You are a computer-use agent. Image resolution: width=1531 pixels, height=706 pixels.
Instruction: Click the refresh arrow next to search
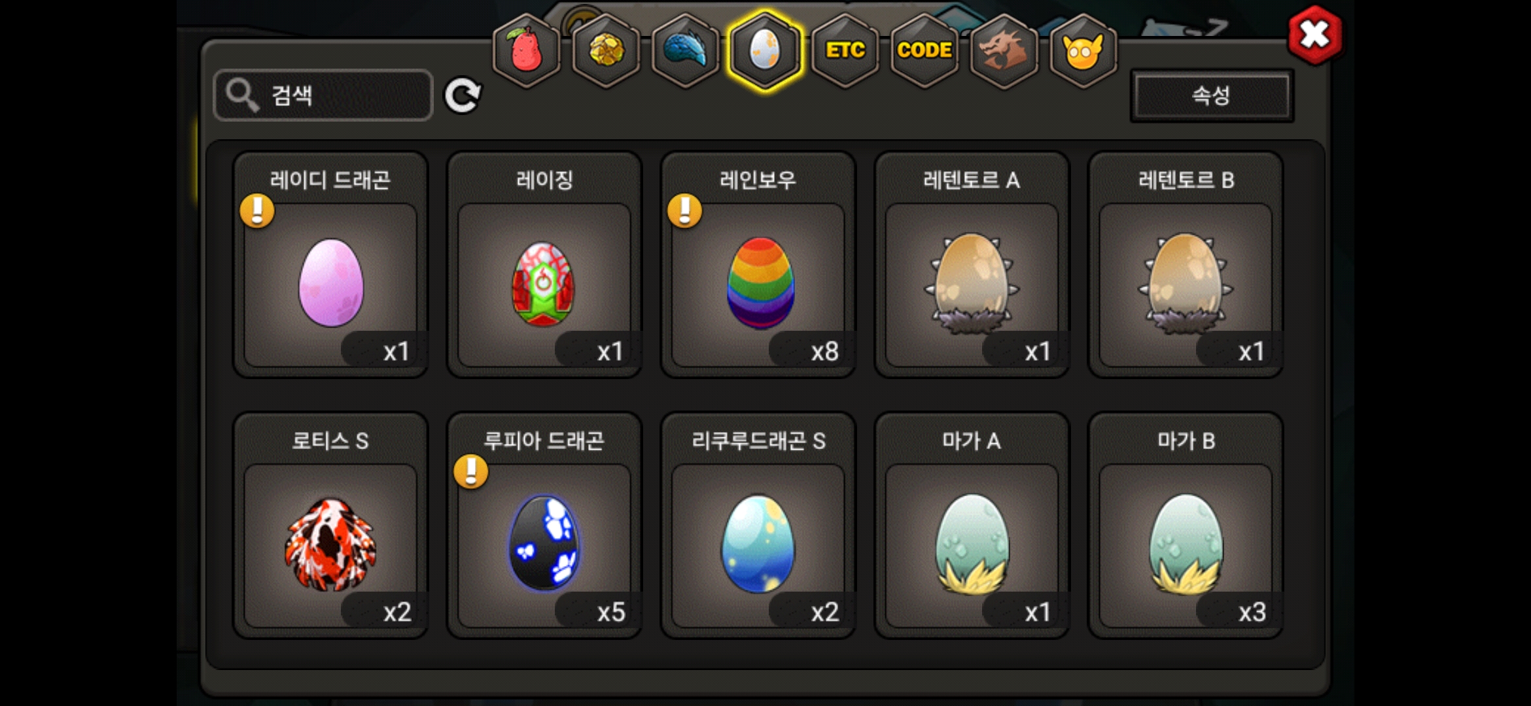coord(463,95)
